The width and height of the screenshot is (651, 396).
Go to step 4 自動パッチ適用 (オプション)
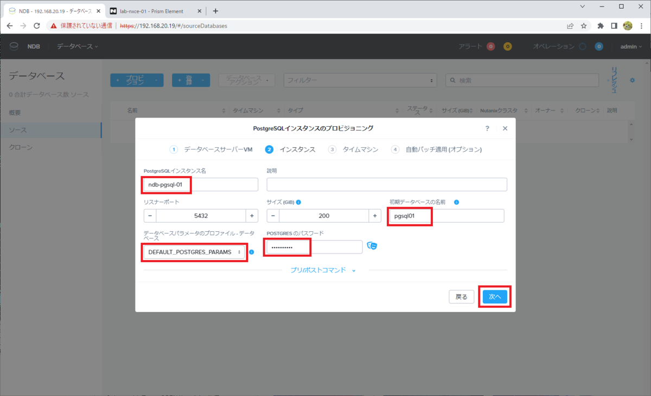[x=436, y=150]
